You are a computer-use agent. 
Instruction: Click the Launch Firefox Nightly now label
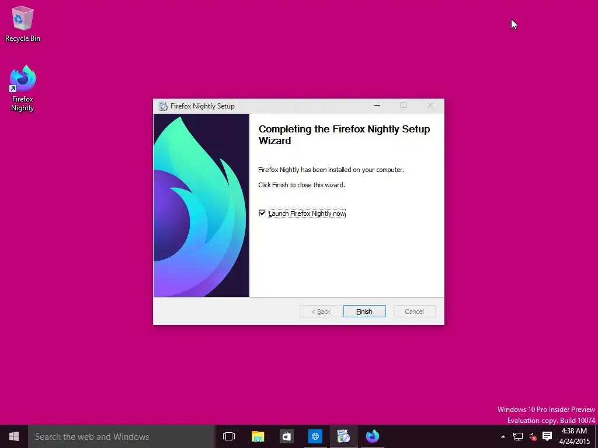(307, 213)
